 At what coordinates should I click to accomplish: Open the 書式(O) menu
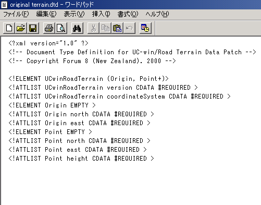click(x=128, y=14)
